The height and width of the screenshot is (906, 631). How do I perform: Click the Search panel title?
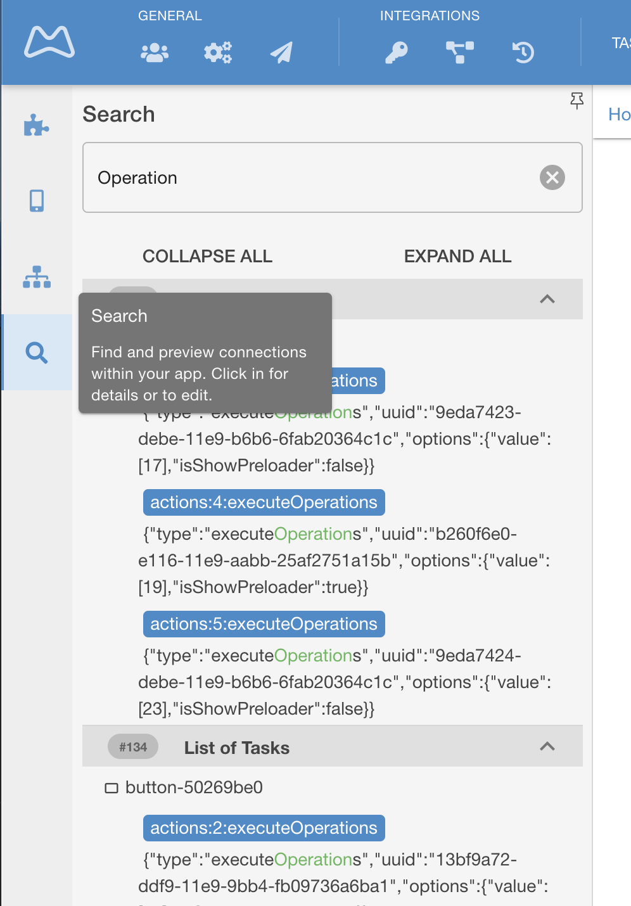[118, 114]
